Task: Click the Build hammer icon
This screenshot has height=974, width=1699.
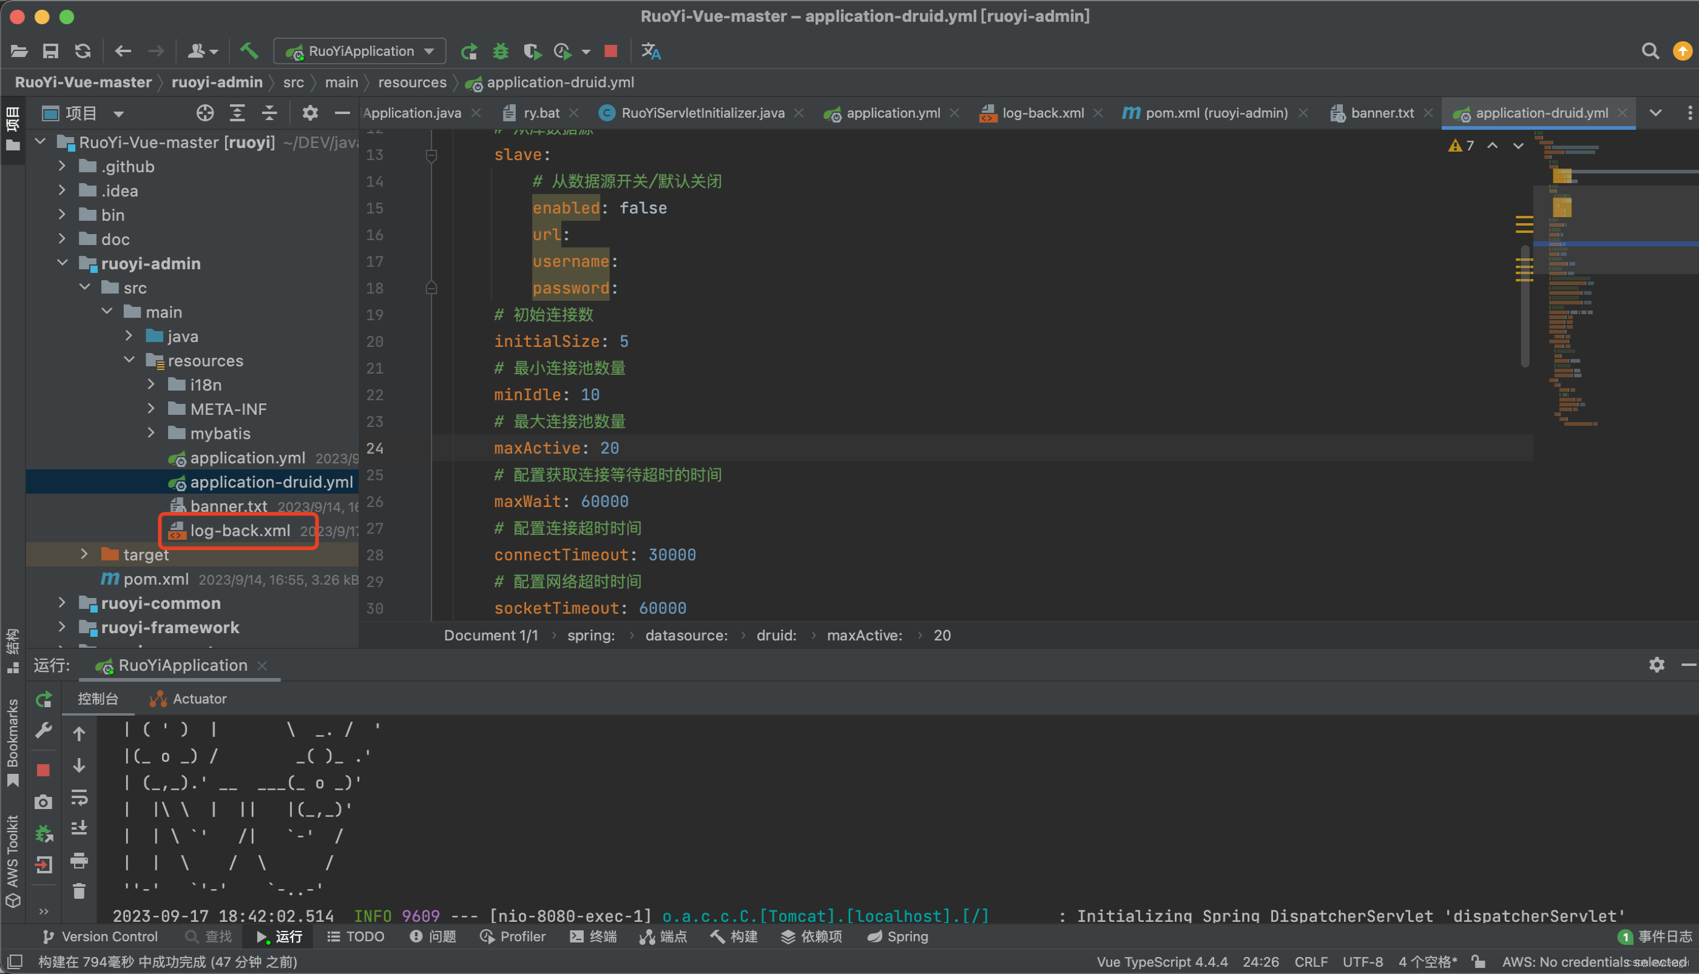Action: tap(249, 51)
